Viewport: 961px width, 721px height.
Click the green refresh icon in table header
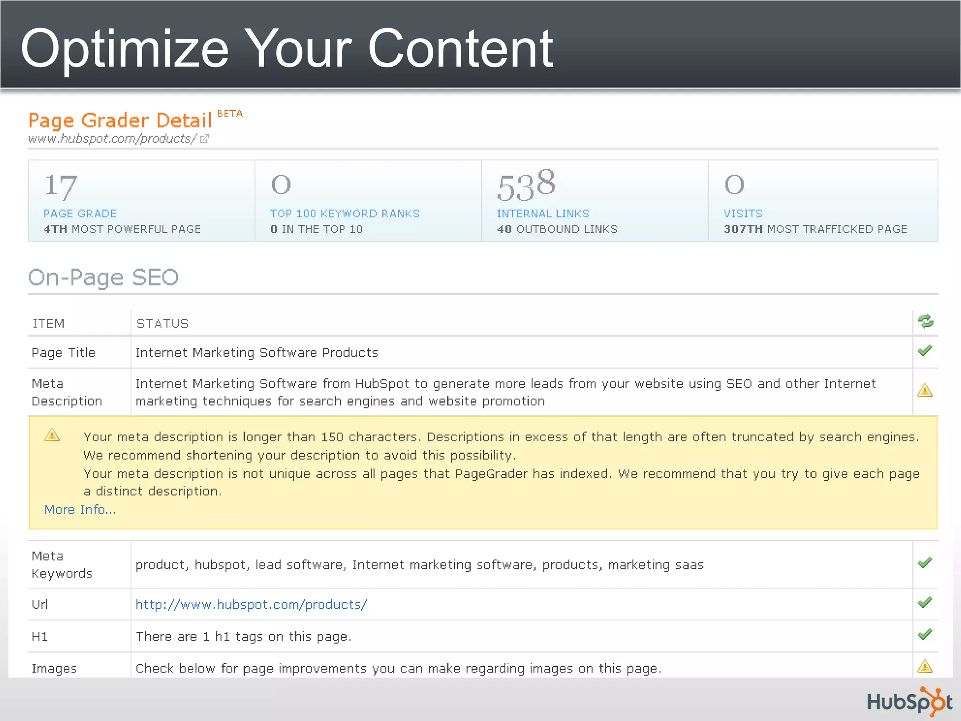point(925,322)
